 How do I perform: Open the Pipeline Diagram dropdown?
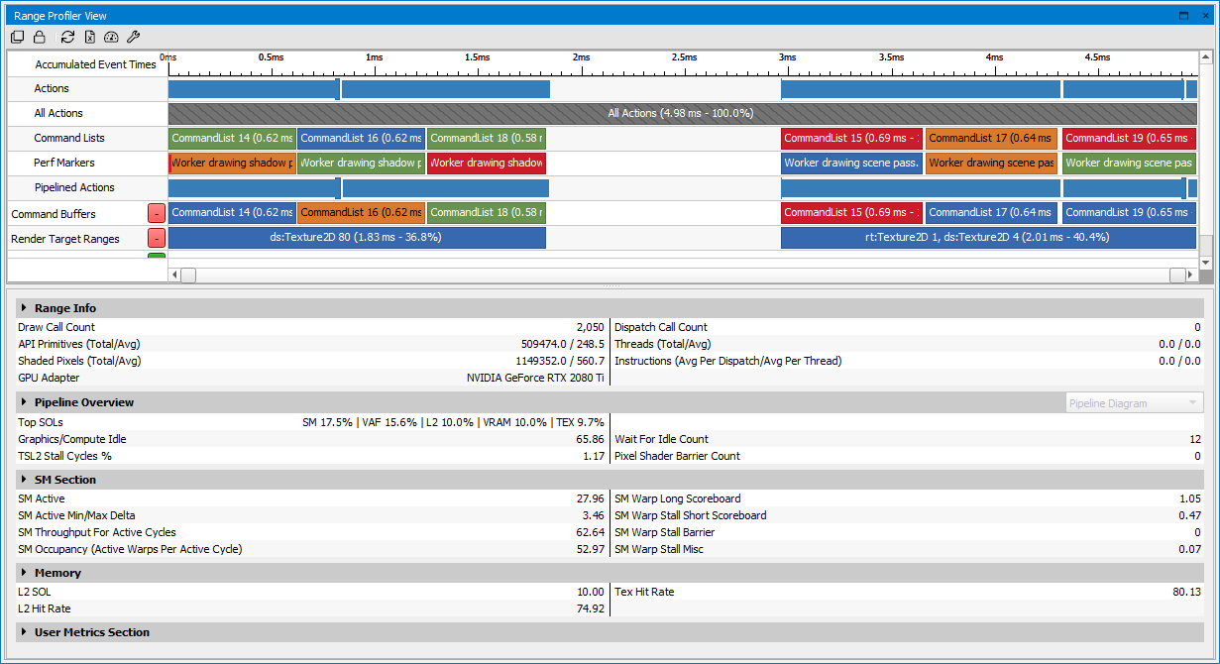(1134, 403)
